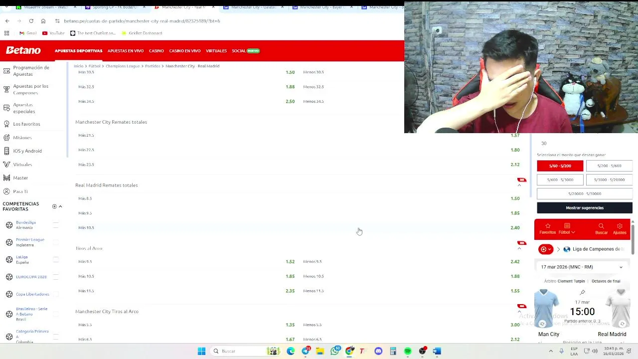Open Microsoft Word from taskbar
The image size is (638, 359).
tap(437, 351)
